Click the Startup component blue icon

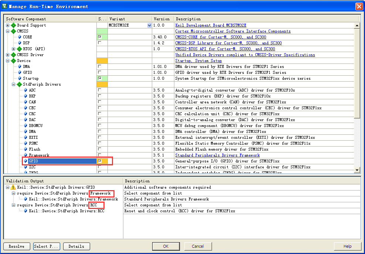[20, 78]
